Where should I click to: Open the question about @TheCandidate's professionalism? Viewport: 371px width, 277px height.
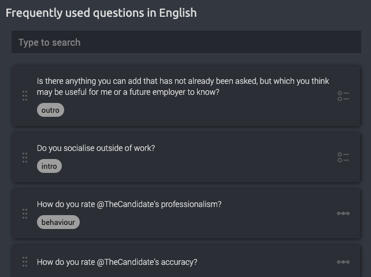129,204
